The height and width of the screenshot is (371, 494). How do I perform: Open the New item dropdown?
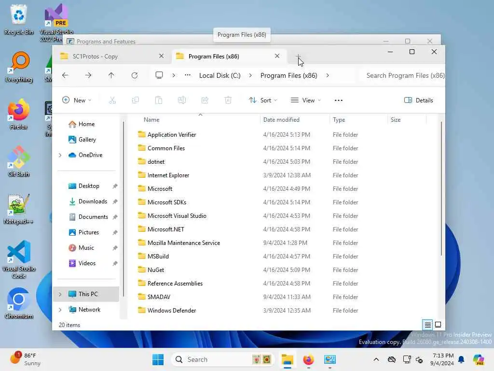[77, 100]
